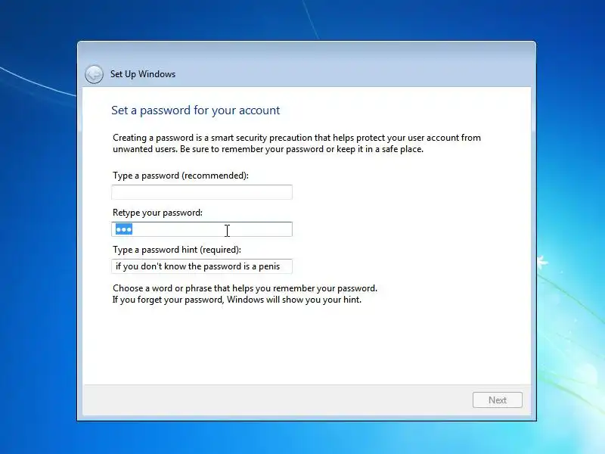Click the password hint text field
Viewport: 605px width, 454px height.
coord(202,266)
